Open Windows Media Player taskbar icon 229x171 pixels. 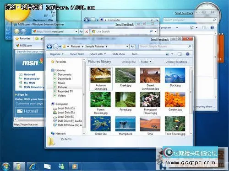pyautogui.click(x=75, y=166)
